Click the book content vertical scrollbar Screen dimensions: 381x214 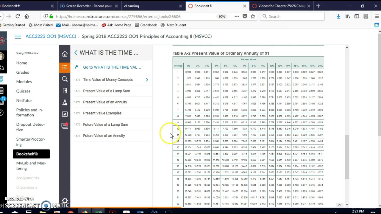point(347,157)
